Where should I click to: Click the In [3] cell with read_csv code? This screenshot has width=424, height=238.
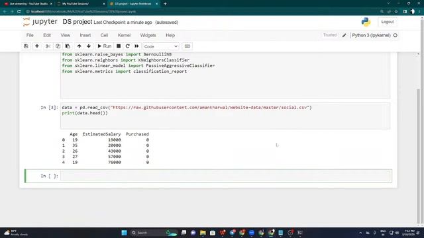pyautogui.click(x=225, y=116)
